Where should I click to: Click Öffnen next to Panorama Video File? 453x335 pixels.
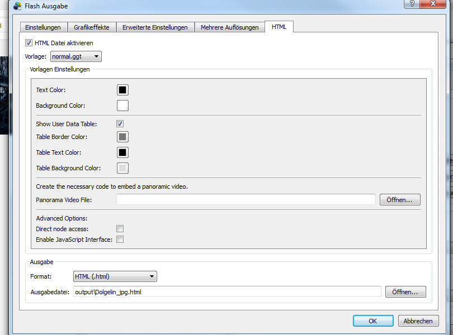[399, 200]
